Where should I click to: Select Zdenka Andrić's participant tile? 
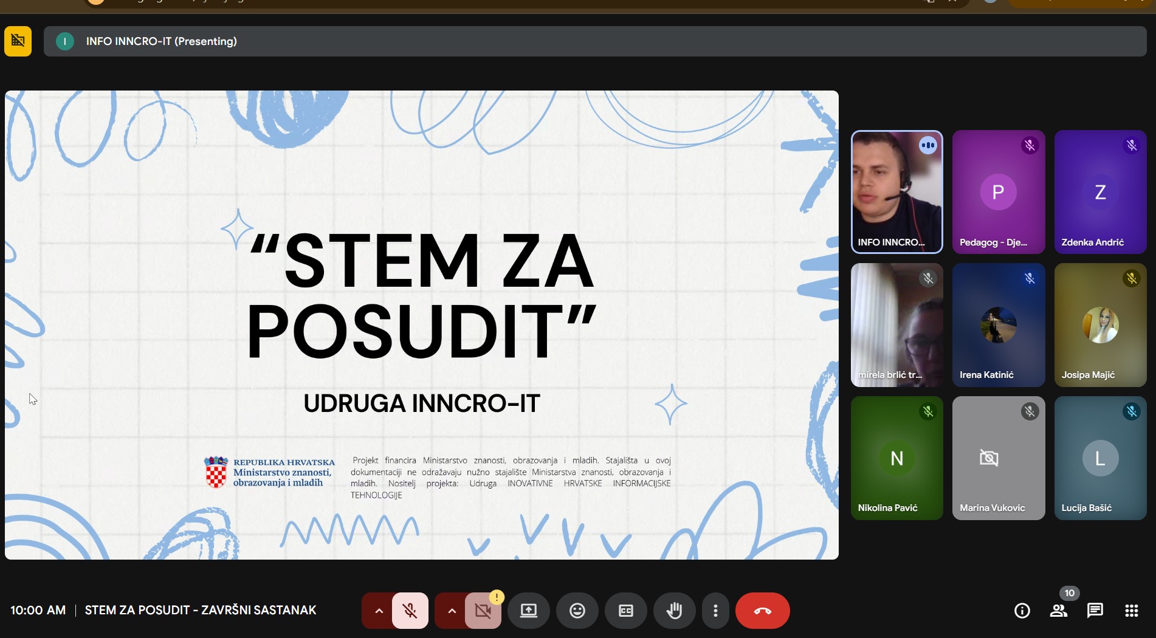coord(1100,192)
